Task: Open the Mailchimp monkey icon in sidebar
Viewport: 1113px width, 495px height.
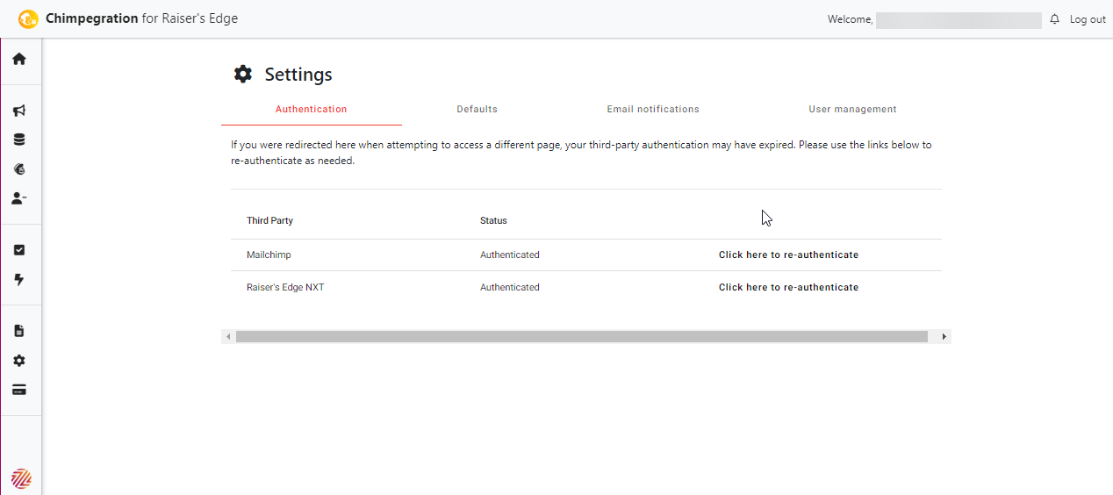Action: (19, 169)
